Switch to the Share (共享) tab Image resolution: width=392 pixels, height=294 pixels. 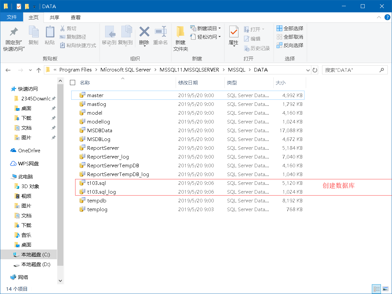[54, 17]
